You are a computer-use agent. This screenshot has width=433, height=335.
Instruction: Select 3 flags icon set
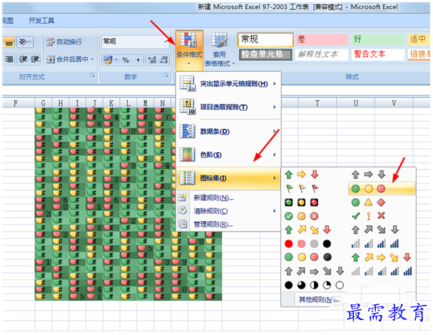tap(302, 188)
